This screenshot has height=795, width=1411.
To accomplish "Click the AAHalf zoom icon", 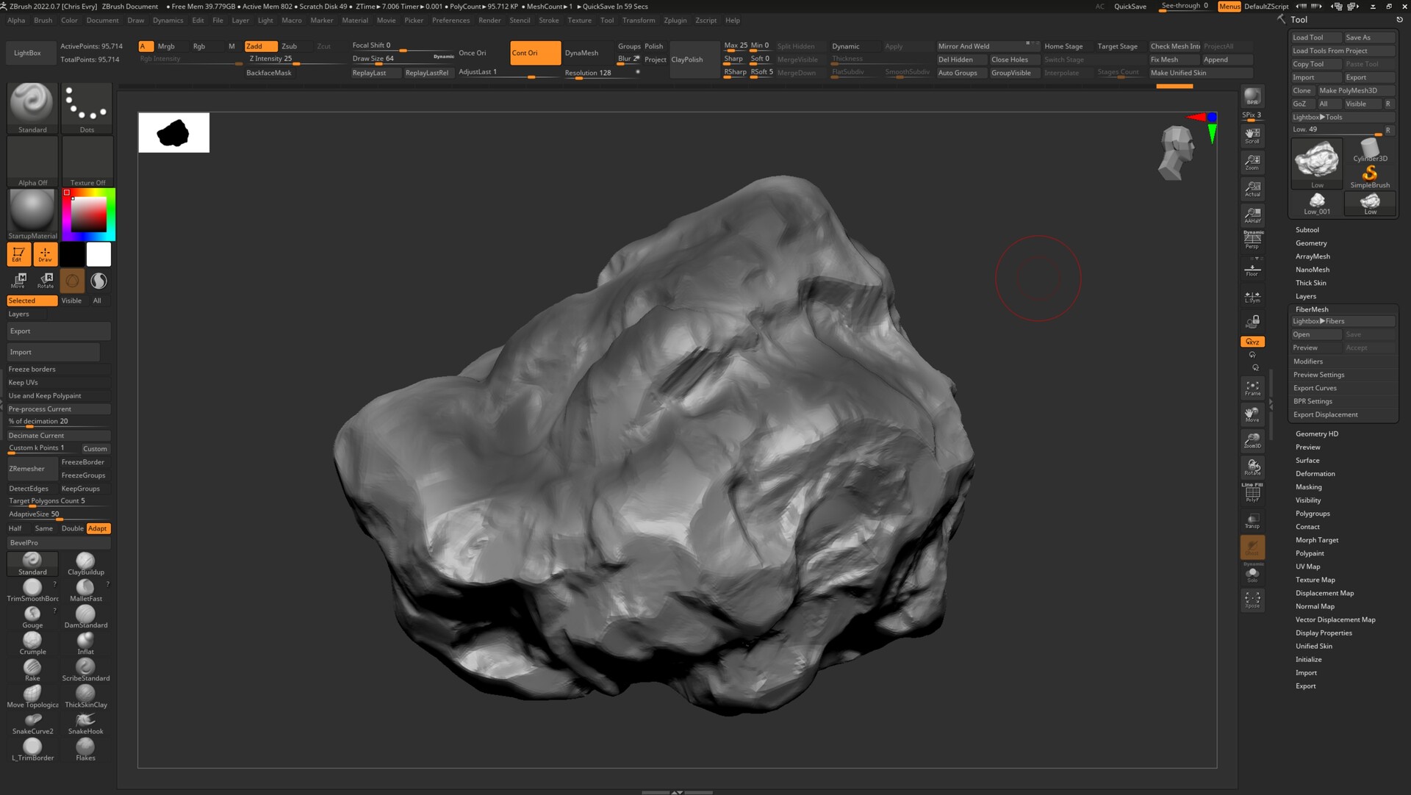I will [1252, 215].
